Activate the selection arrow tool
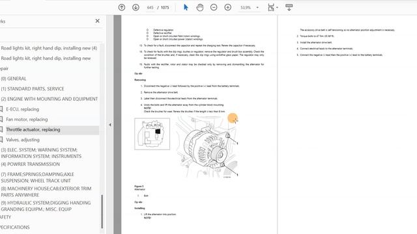Screen dimensions: 417x234 click(x=186, y=7)
